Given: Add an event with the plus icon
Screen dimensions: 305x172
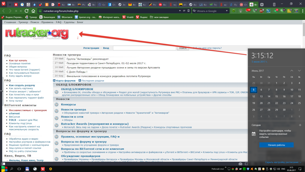Looking at the screenshot, I should click(x=300, y=125).
